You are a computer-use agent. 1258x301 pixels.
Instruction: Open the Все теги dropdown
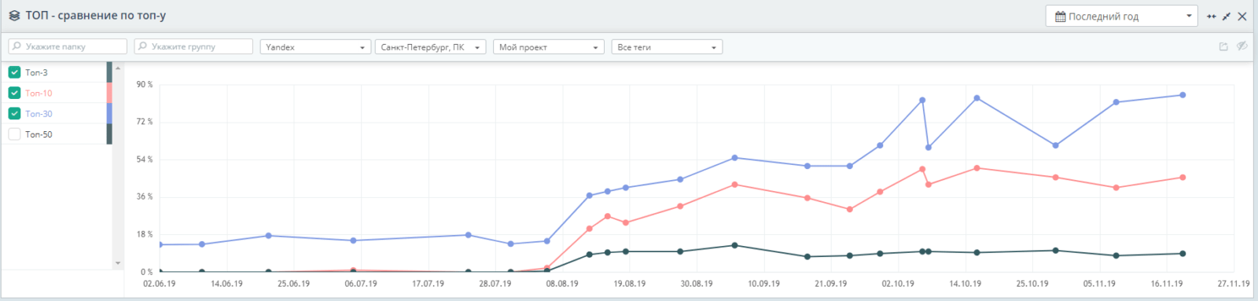[x=667, y=47]
